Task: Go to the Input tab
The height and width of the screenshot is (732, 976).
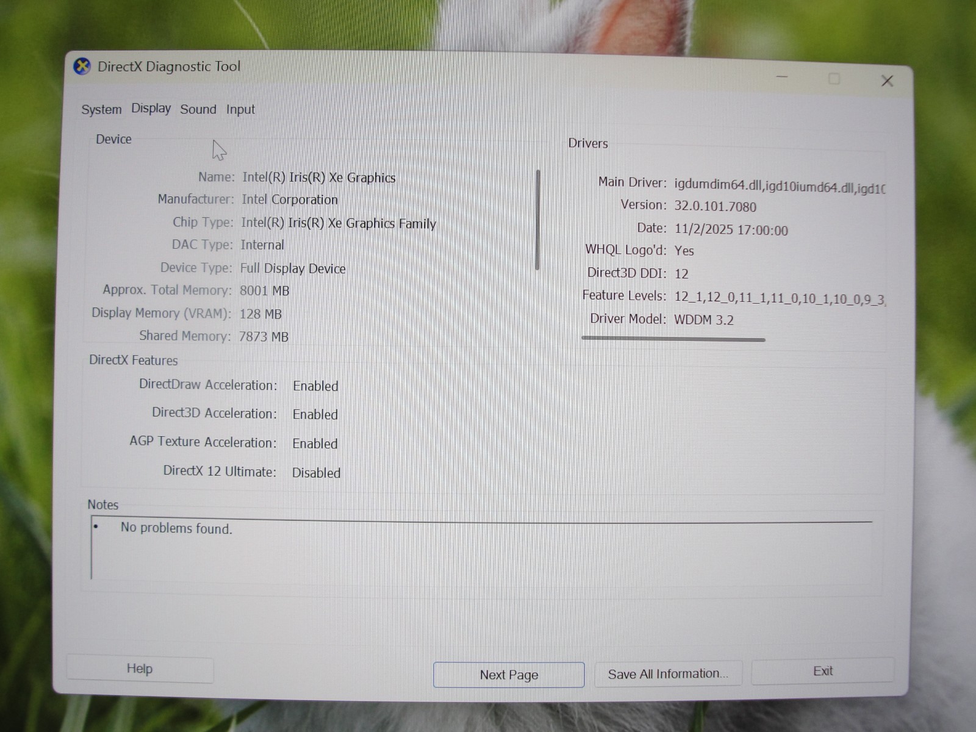Action: click(240, 110)
